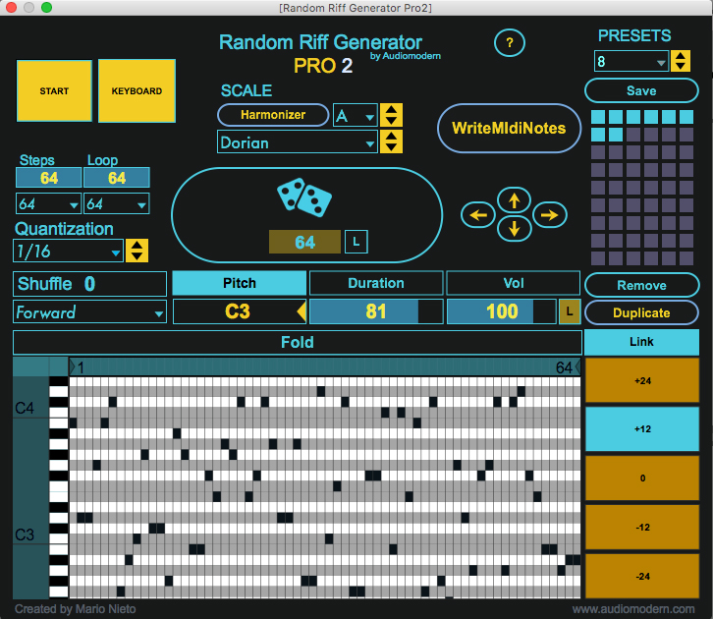
Task: Open the Forward direction dropdown
Action: click(89, 312)
